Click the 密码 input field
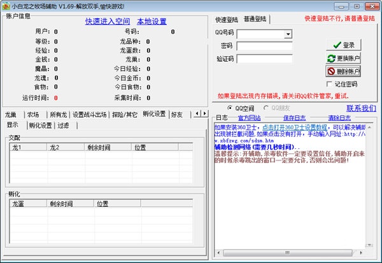Image resolution: width=382 pixels, height=263 pixels. pos(265,46)
